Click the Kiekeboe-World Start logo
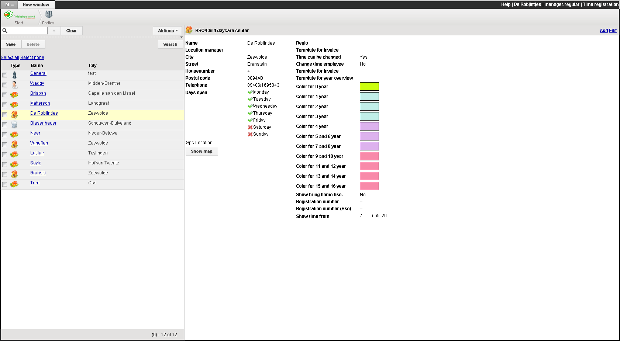 pos(19,15)
